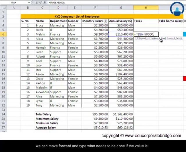Click Jacob's annual salary $50,400.00
The height and width of the screenshot is (152, 186).
click(x=121, y=30)
